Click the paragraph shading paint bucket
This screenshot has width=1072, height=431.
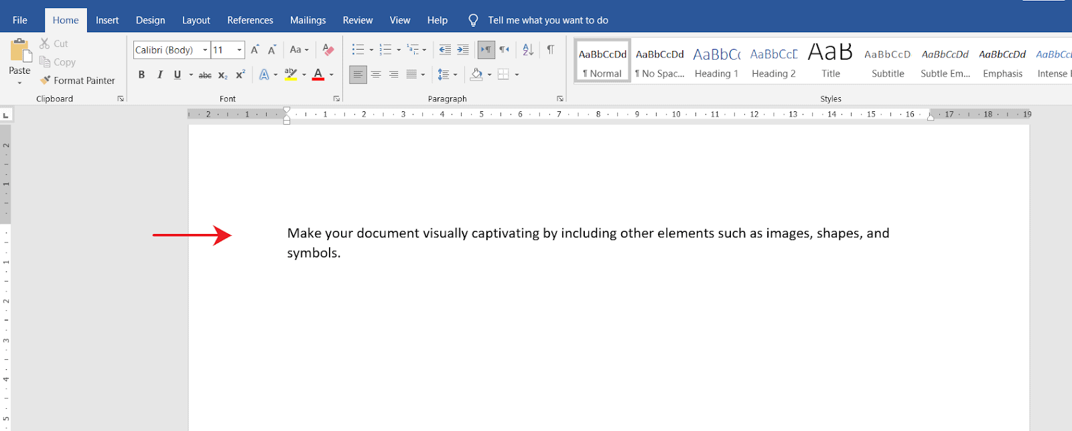[x=476, y=75]
